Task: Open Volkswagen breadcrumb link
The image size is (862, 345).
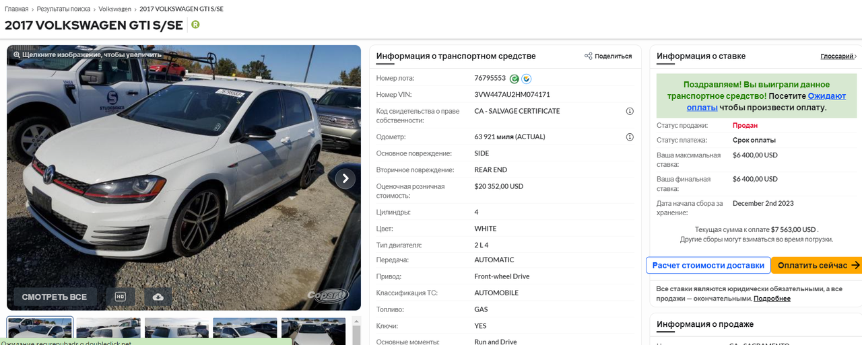Action: (x=115, y=9)
